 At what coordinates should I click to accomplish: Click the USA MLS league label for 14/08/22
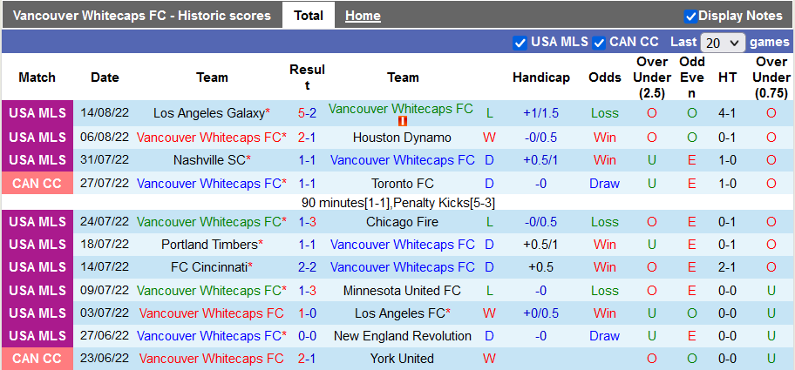37,113
